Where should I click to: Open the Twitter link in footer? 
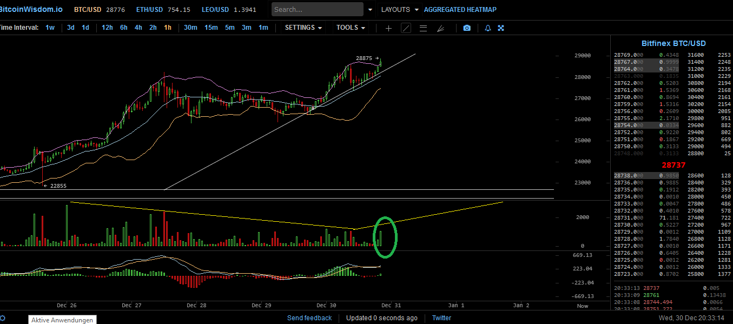coord(441,318)
